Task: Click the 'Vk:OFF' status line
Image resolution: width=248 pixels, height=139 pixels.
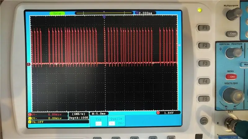Action: click(59, 122)
